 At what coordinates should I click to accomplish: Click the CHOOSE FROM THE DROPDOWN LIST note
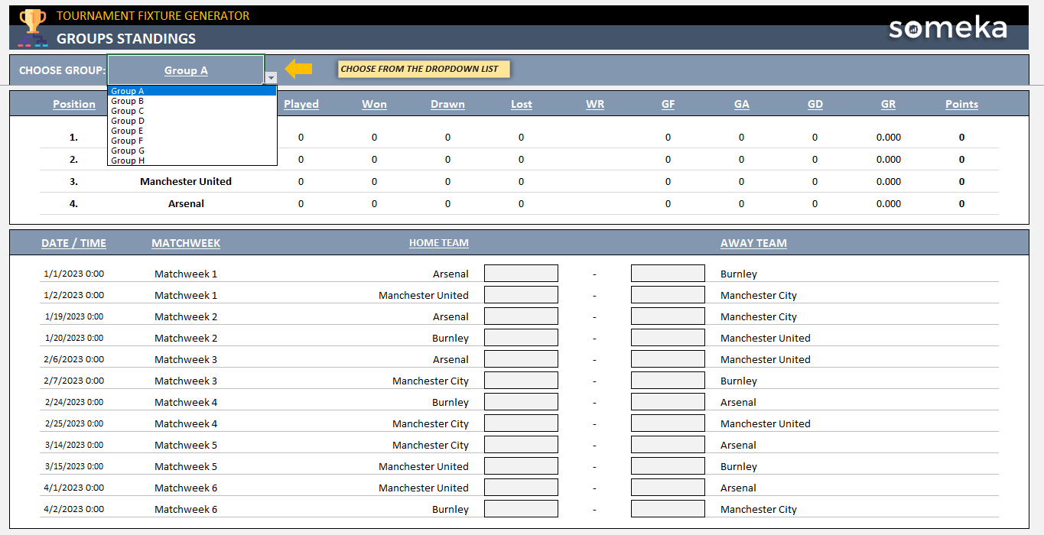point(424,68)
